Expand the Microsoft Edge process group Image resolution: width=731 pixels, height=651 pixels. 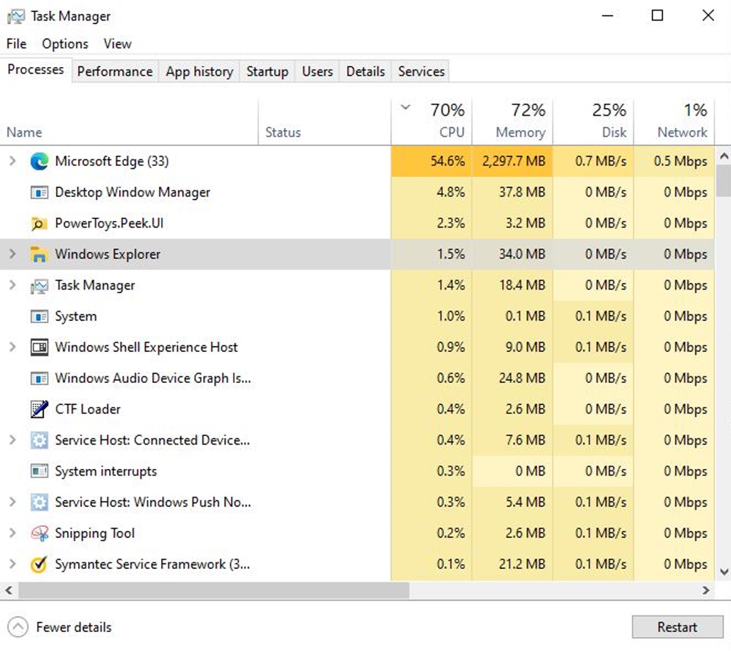12,161
